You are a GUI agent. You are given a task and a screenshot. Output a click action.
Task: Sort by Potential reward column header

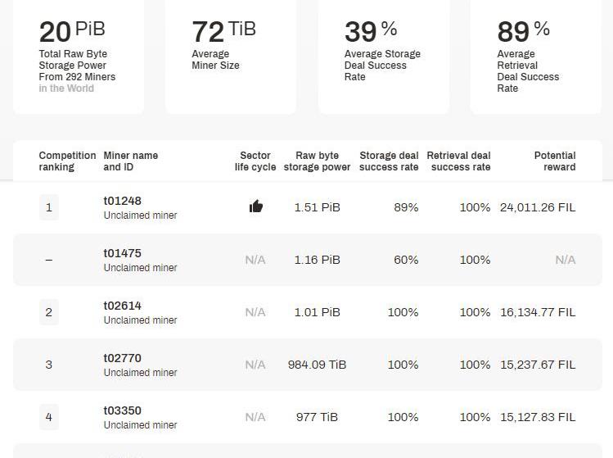click(x=554, y=161)
